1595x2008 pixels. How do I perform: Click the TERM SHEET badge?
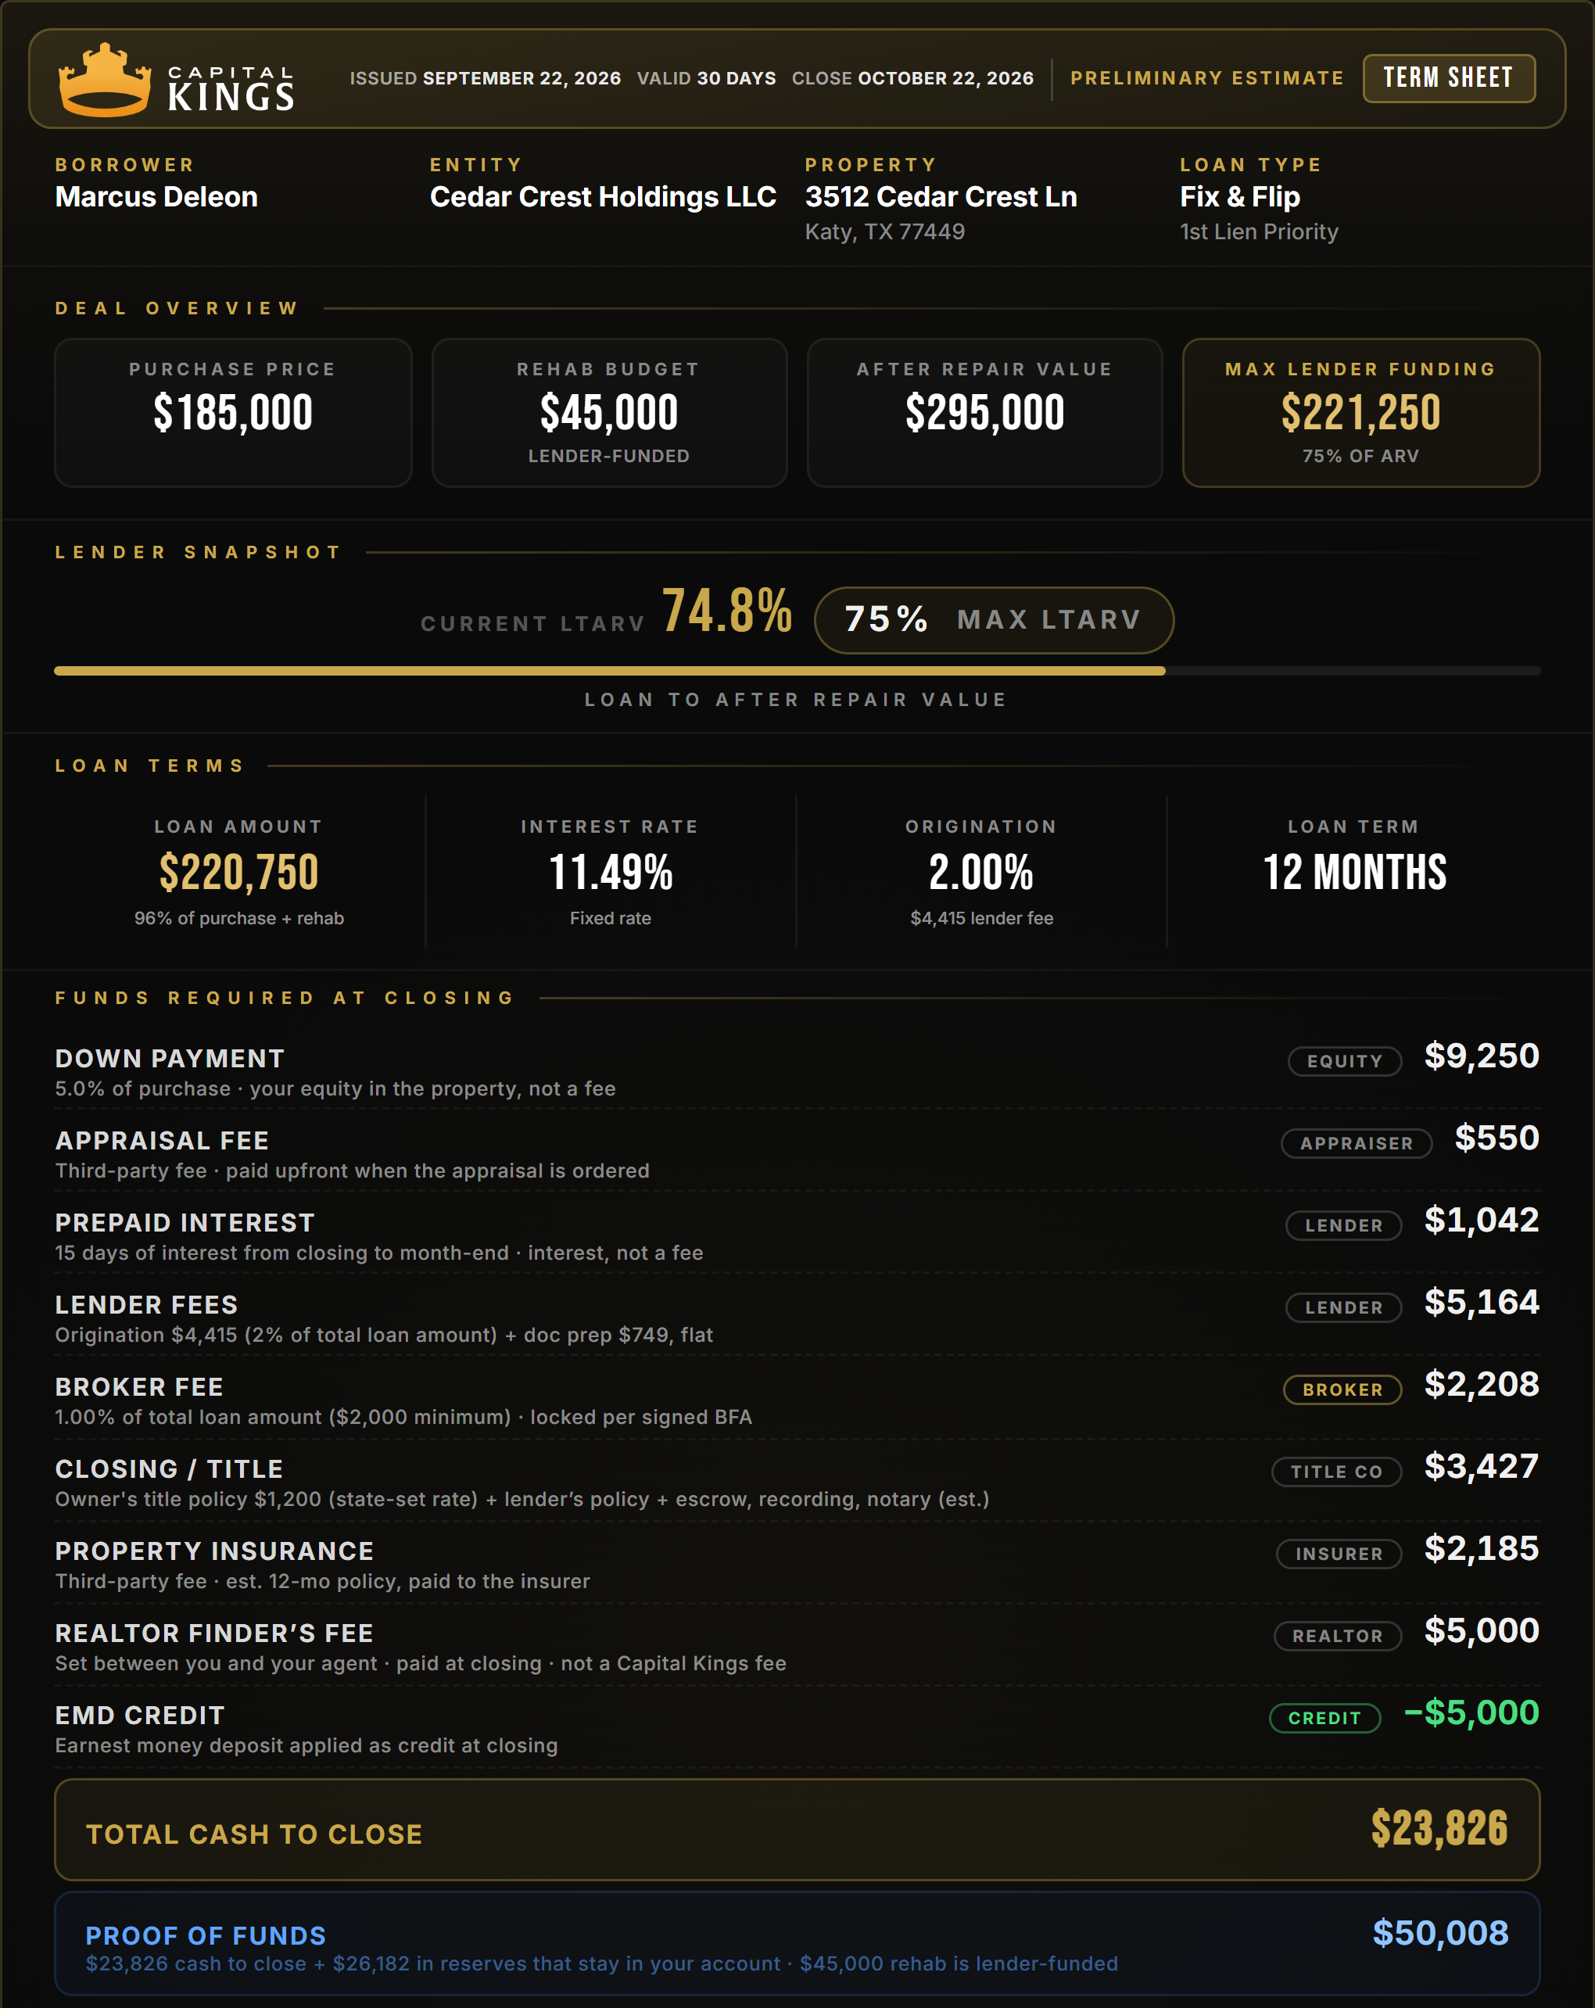[1449, 78]
